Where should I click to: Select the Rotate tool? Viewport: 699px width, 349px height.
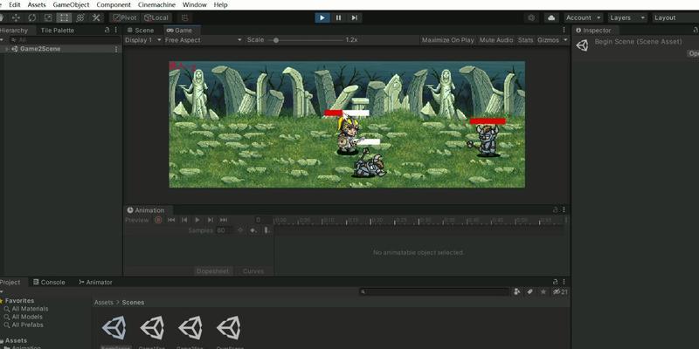pos(32,17)
